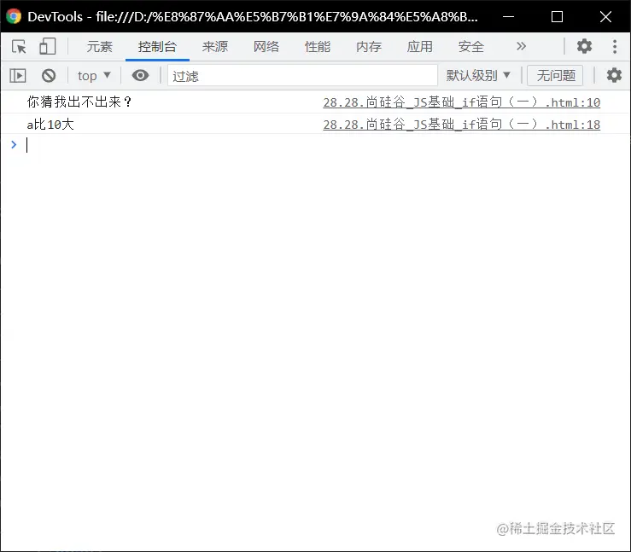Toggle the device toolbar icon
This screenshot has height=552, width=631.
tap(48, 47)
